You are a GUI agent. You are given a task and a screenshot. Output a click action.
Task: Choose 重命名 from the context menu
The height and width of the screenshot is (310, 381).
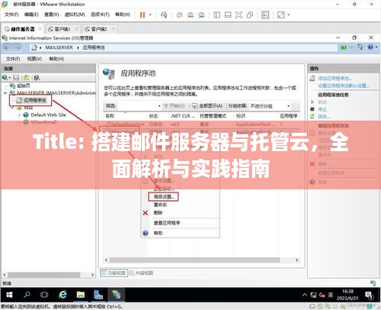pos(160,205)
